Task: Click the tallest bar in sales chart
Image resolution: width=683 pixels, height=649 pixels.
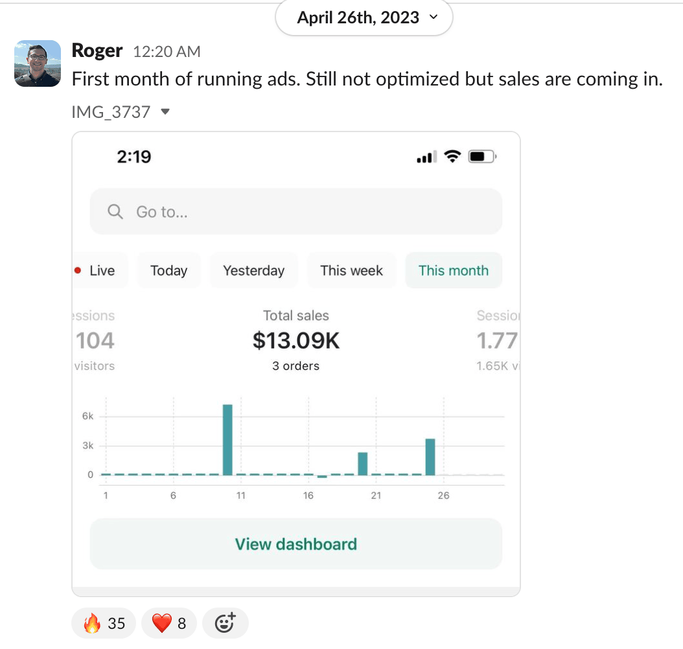Action: (227, 440)
